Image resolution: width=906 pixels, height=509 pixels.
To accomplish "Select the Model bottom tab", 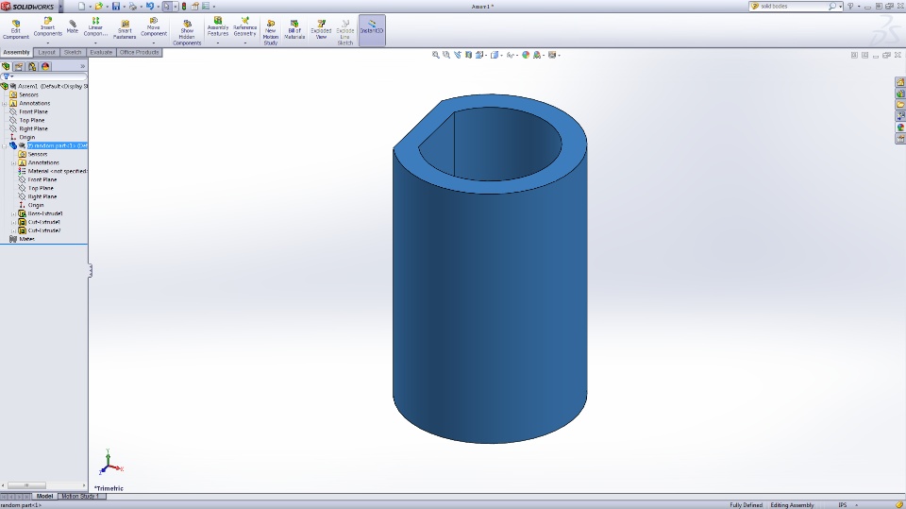I will (44, 497).
